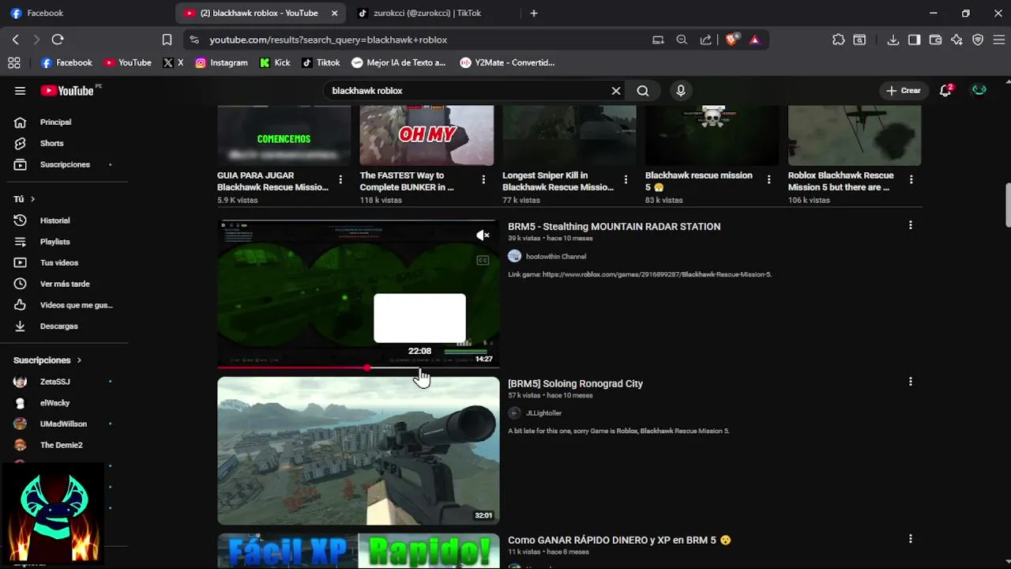The width and height of the screenshot is (1011, 569).
Task: Open options for Roblox Blackhawk Rescue short
Action: point(911,180)
